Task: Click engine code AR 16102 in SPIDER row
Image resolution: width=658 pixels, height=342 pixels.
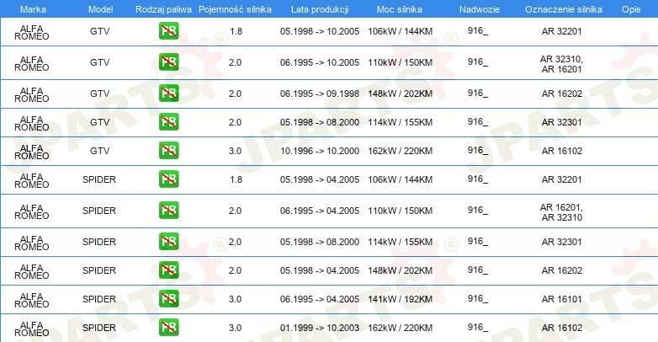Action: (561, 328)
